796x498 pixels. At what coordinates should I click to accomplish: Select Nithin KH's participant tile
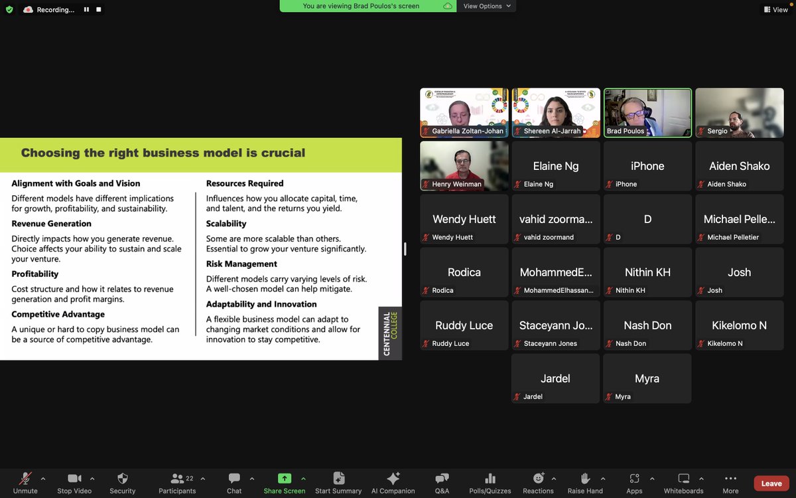click(x=647, y=272)
